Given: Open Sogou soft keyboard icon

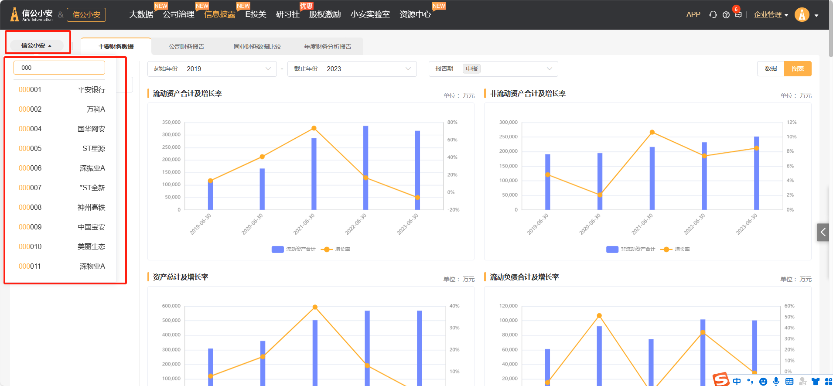Looking at the screenshot, I should 789,381.
